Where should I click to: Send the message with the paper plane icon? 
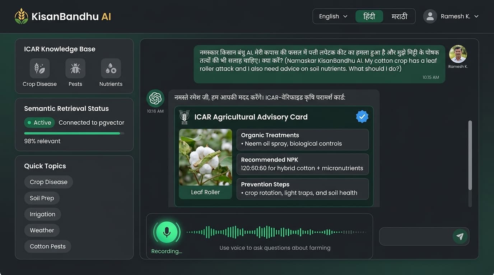[460, 236]
